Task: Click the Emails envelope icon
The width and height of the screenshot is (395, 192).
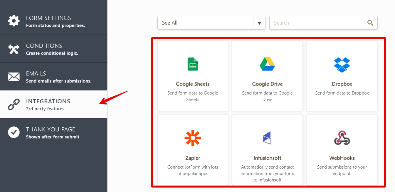Action: pyautogui.click(x=14, y=77)
